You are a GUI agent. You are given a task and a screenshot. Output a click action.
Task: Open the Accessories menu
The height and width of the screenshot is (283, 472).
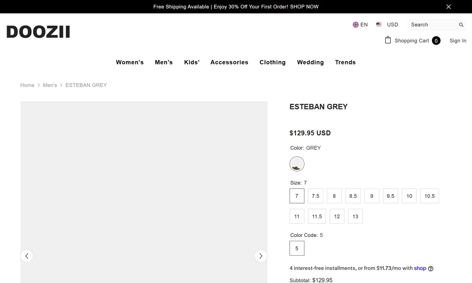(229, 62)
